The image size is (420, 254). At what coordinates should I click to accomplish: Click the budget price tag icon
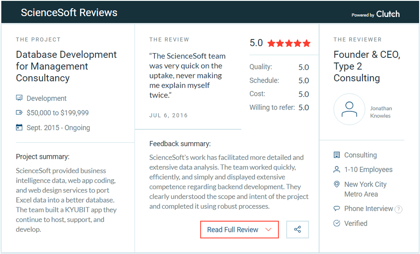point(19,113)
